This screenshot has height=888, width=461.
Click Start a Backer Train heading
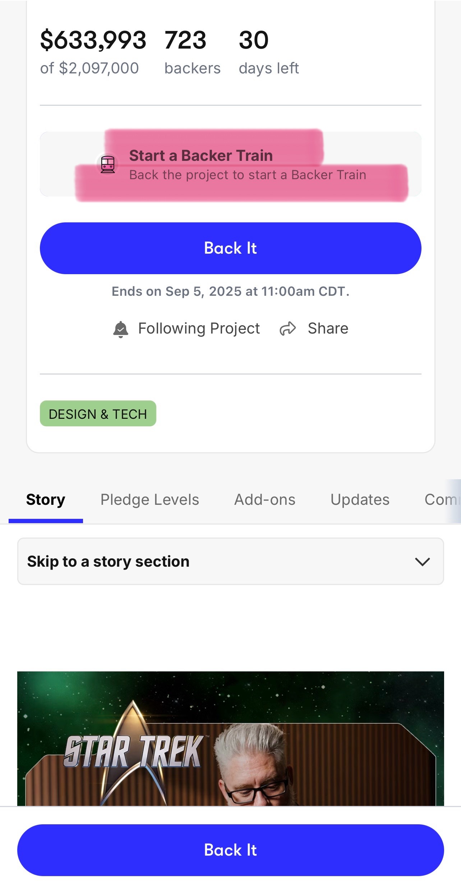coord(201,155)
